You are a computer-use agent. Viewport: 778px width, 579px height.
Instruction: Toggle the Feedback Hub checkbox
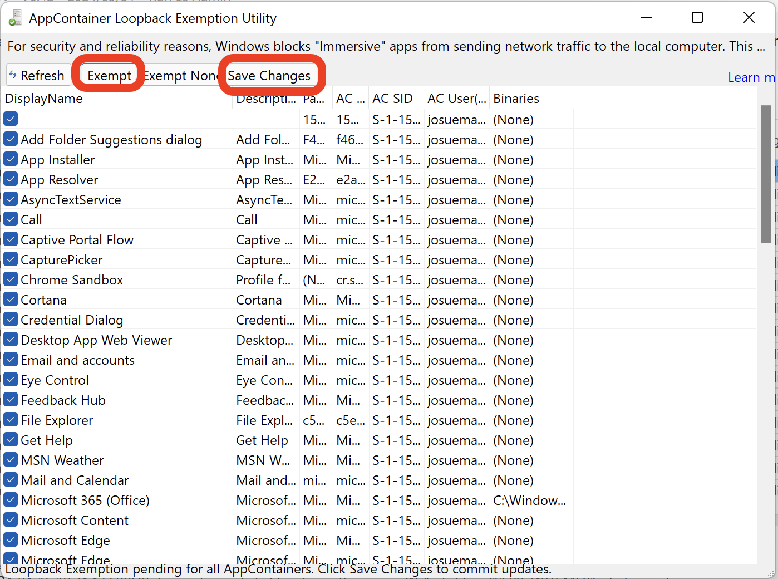(11, 400)
